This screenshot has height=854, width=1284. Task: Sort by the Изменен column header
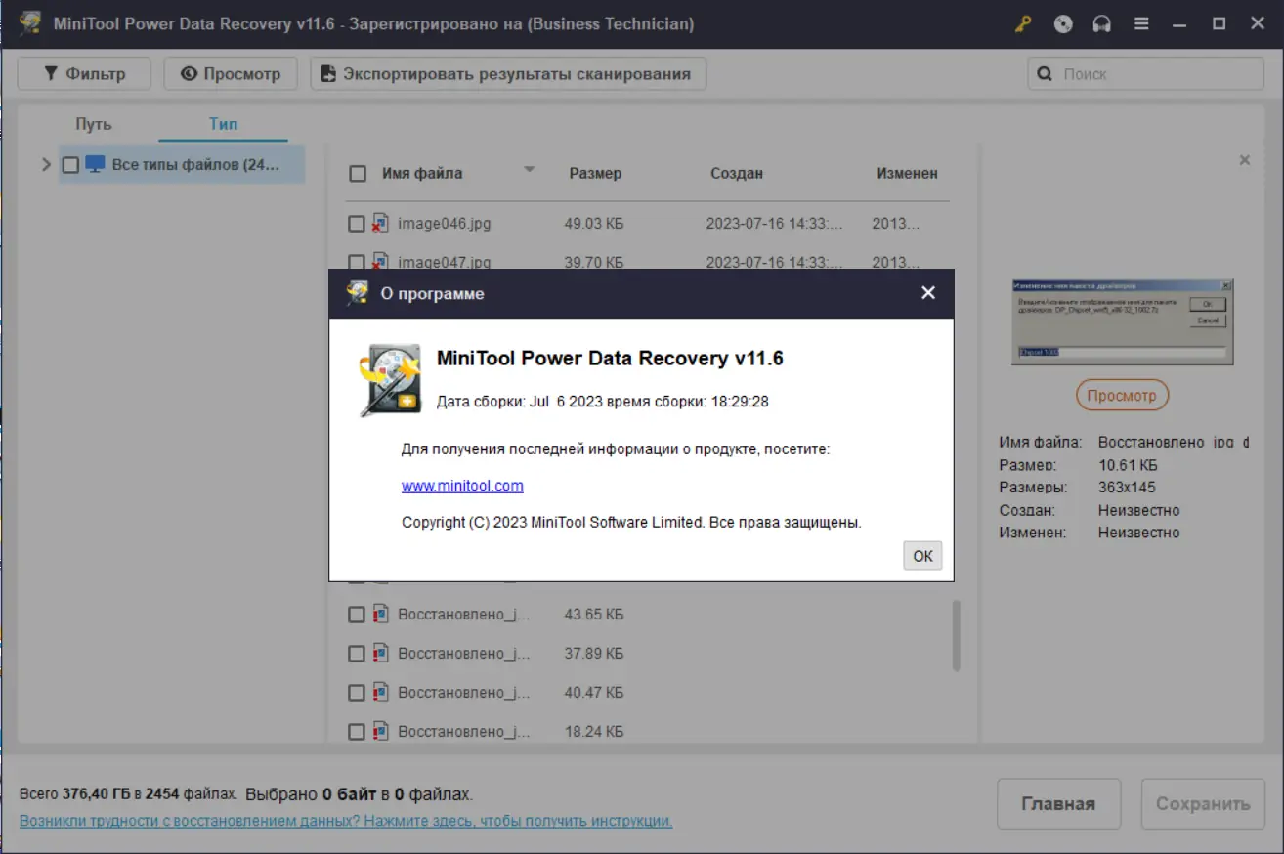(907, 173)
